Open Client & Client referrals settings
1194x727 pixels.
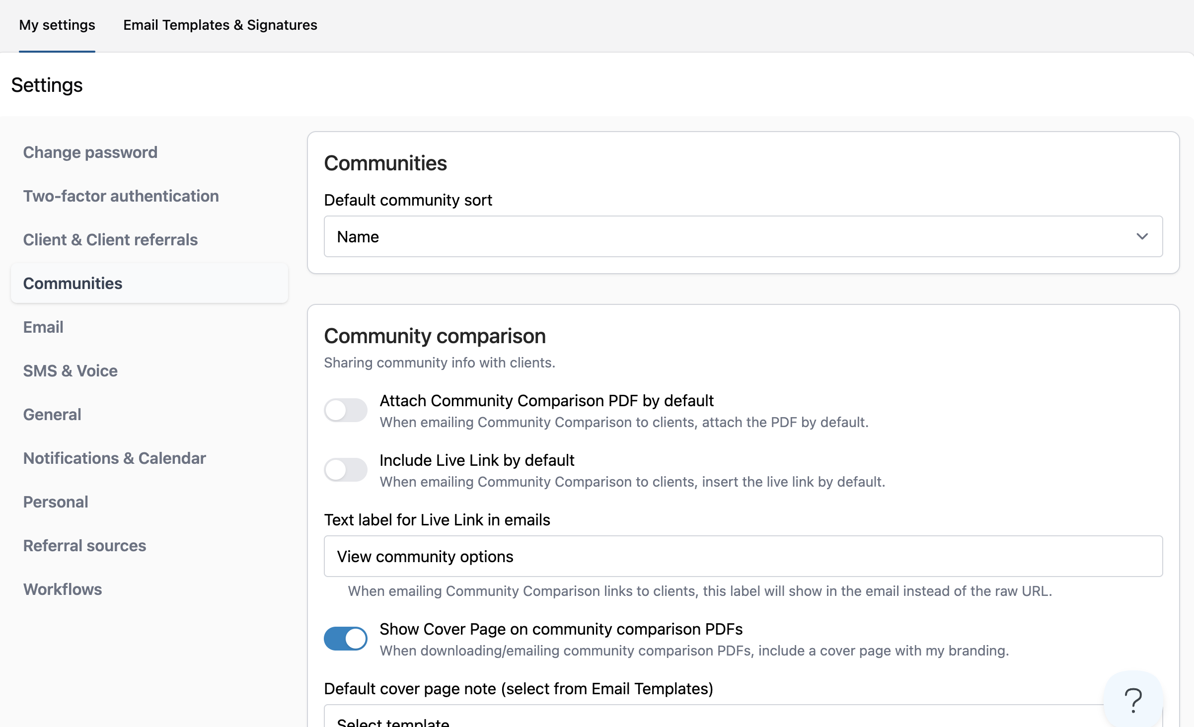[110, 240]
